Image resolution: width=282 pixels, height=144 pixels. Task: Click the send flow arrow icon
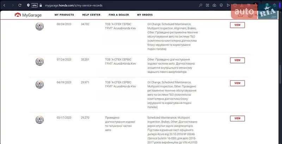pos(228,5)
